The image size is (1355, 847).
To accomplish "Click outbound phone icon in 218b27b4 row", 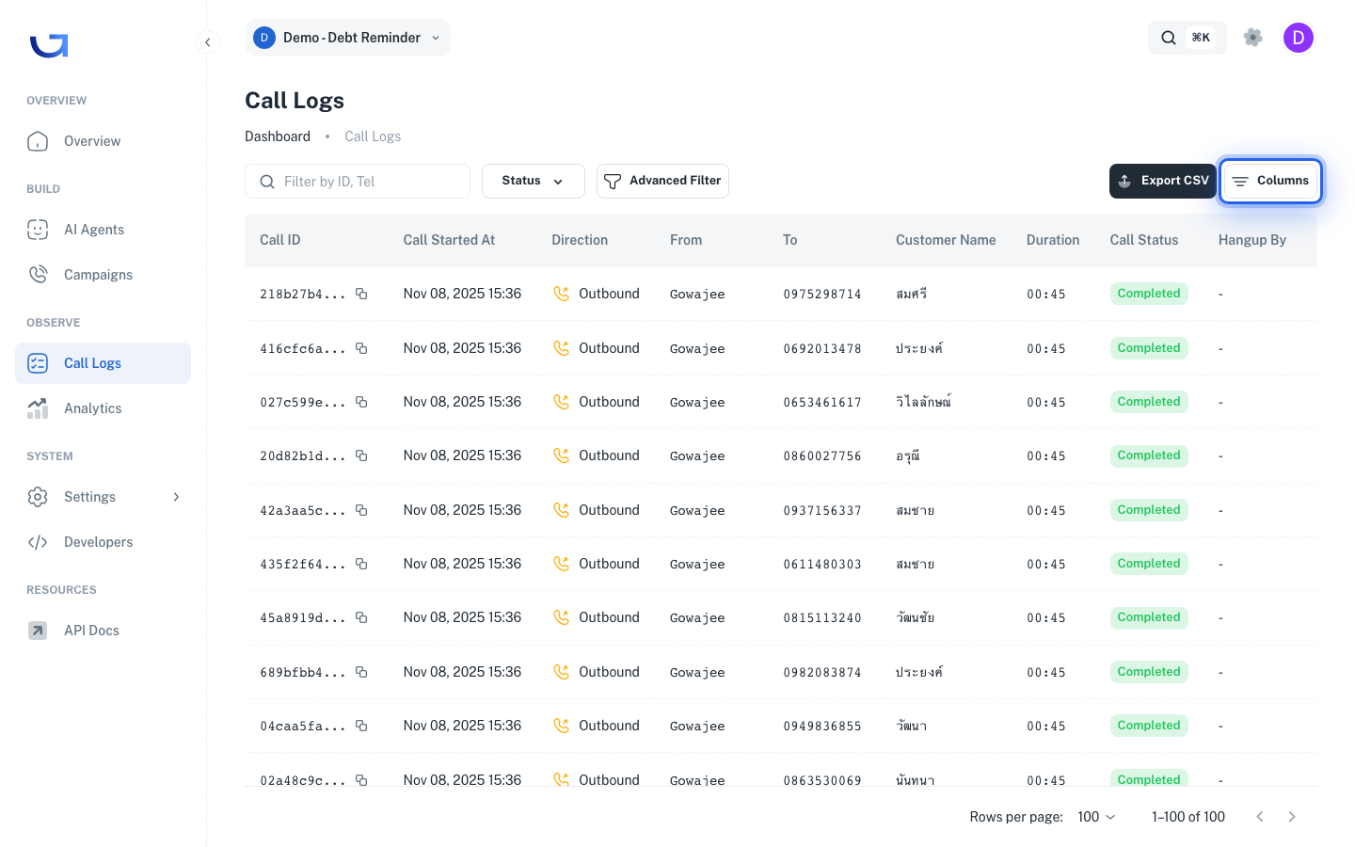I will pos(562,294).
